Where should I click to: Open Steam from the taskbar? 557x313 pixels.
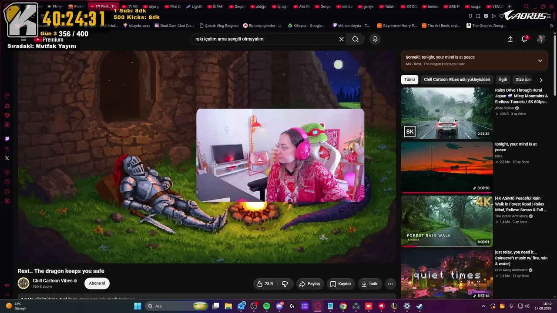pos(419,306)
